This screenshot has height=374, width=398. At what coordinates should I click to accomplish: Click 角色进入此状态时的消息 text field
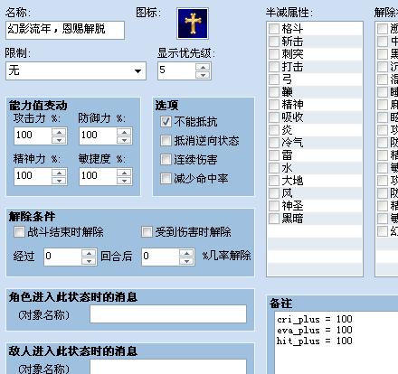[x=168, y=314]
